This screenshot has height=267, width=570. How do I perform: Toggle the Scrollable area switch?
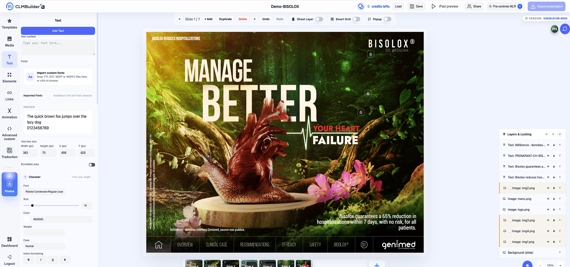click(92, 165)
